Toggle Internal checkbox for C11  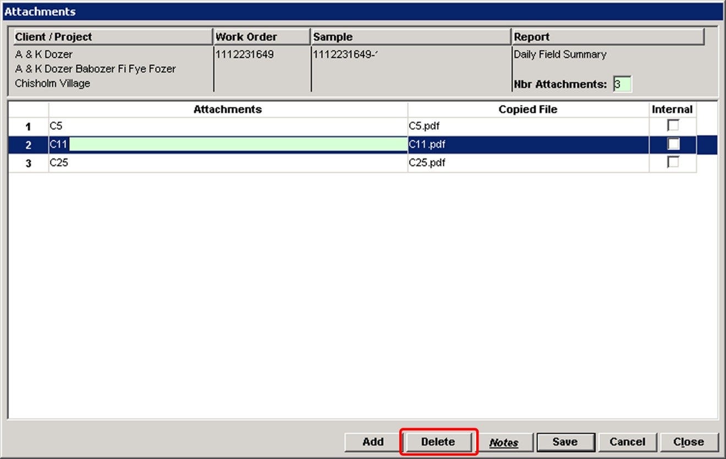pos(673,144)
